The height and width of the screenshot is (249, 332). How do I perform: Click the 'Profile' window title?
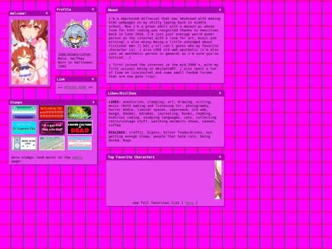pos(64,9)
